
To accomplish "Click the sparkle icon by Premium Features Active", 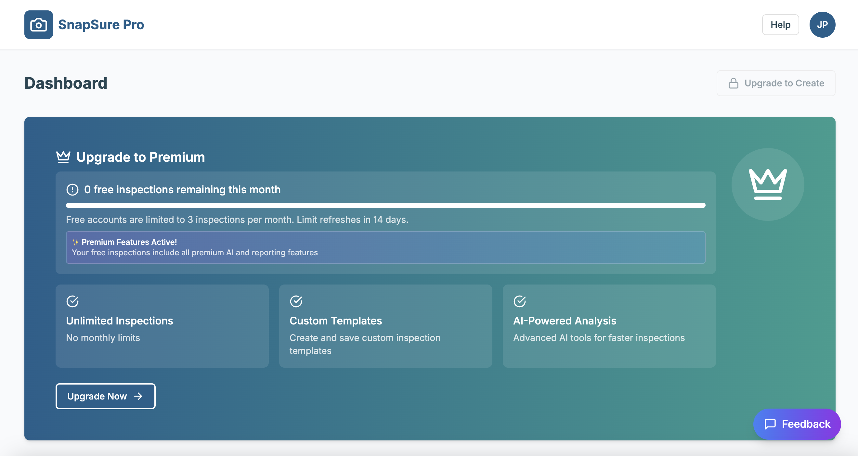I will [x=76, y=242].
